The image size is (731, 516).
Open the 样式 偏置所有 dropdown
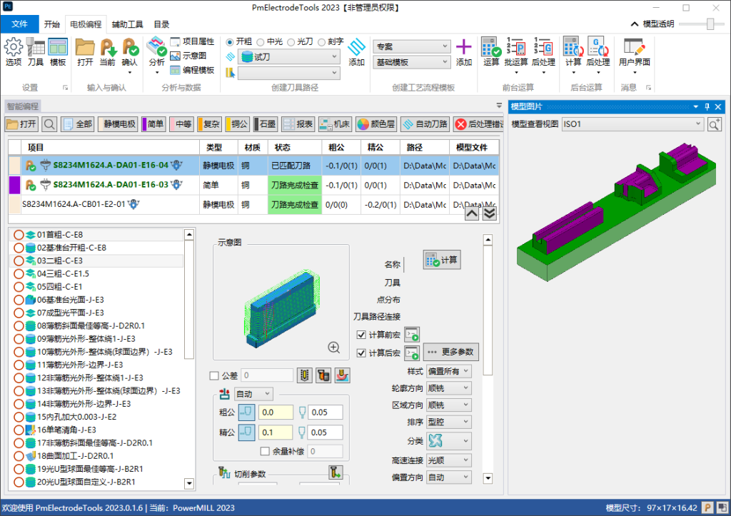coord(449,371)
